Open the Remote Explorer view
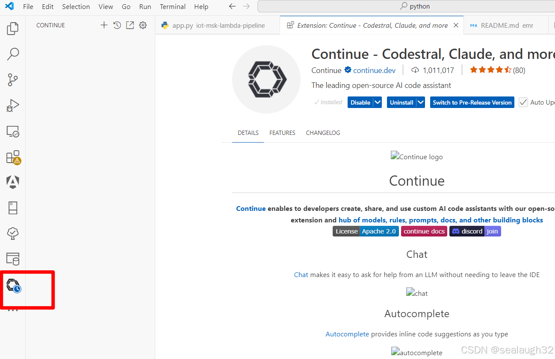This screenshot has height=359, width=555. pyautogui.click(x=13, y=131)
